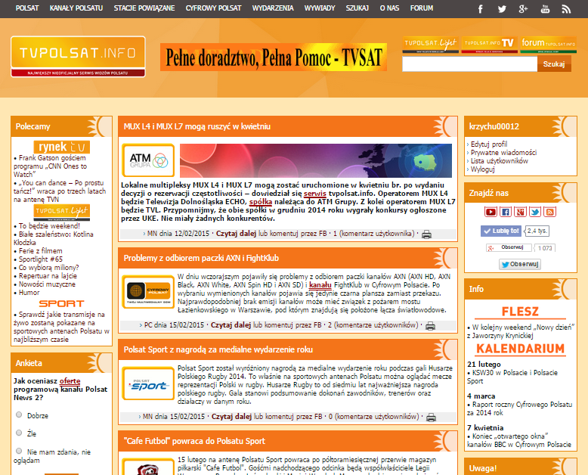
Task: Open the Twitter icon in top bar
Action: tap(502, 9)
